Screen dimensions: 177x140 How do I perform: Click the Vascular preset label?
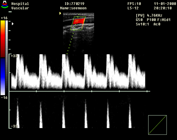point(20,8)
